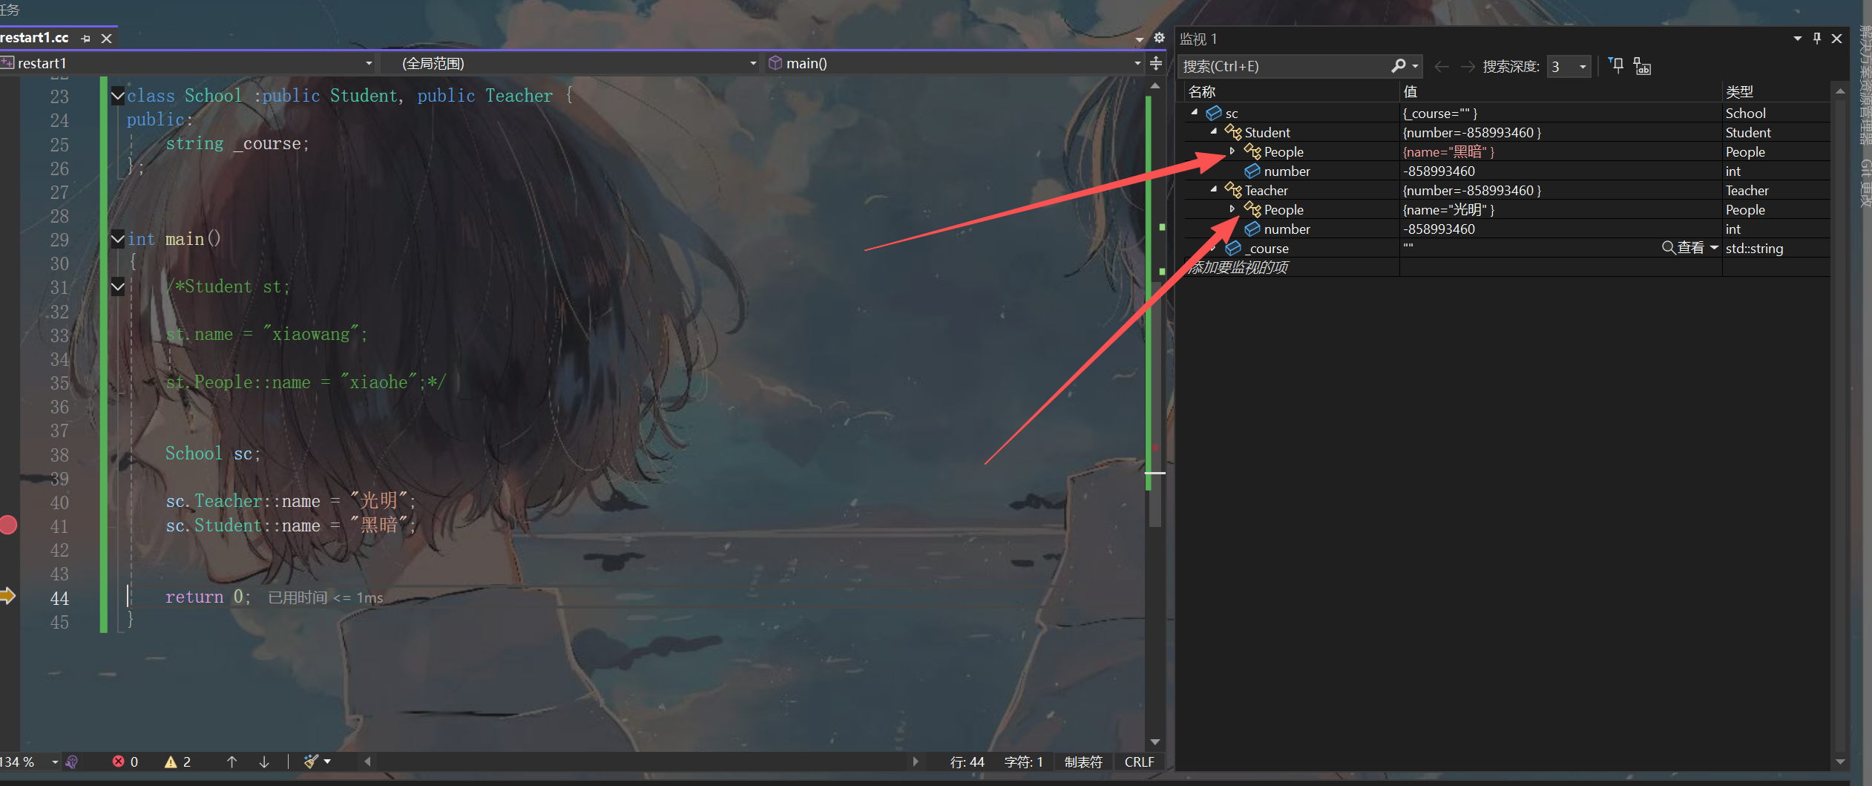
Task: Collapse the sc variable node
Action: (1194, 112)
